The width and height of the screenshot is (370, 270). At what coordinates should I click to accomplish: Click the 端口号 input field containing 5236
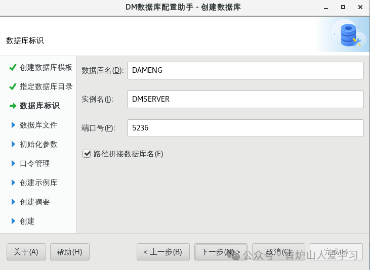point(245,128)
